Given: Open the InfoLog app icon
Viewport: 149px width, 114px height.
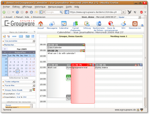Looking at the screenshot, I should pos(87,24).
